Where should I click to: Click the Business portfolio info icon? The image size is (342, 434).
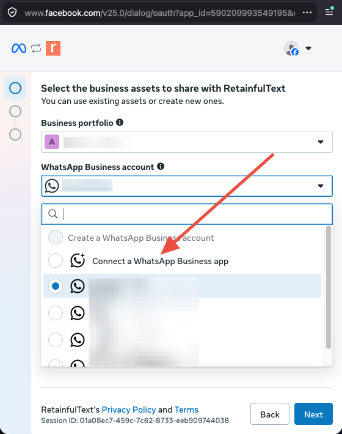(120, 122)
